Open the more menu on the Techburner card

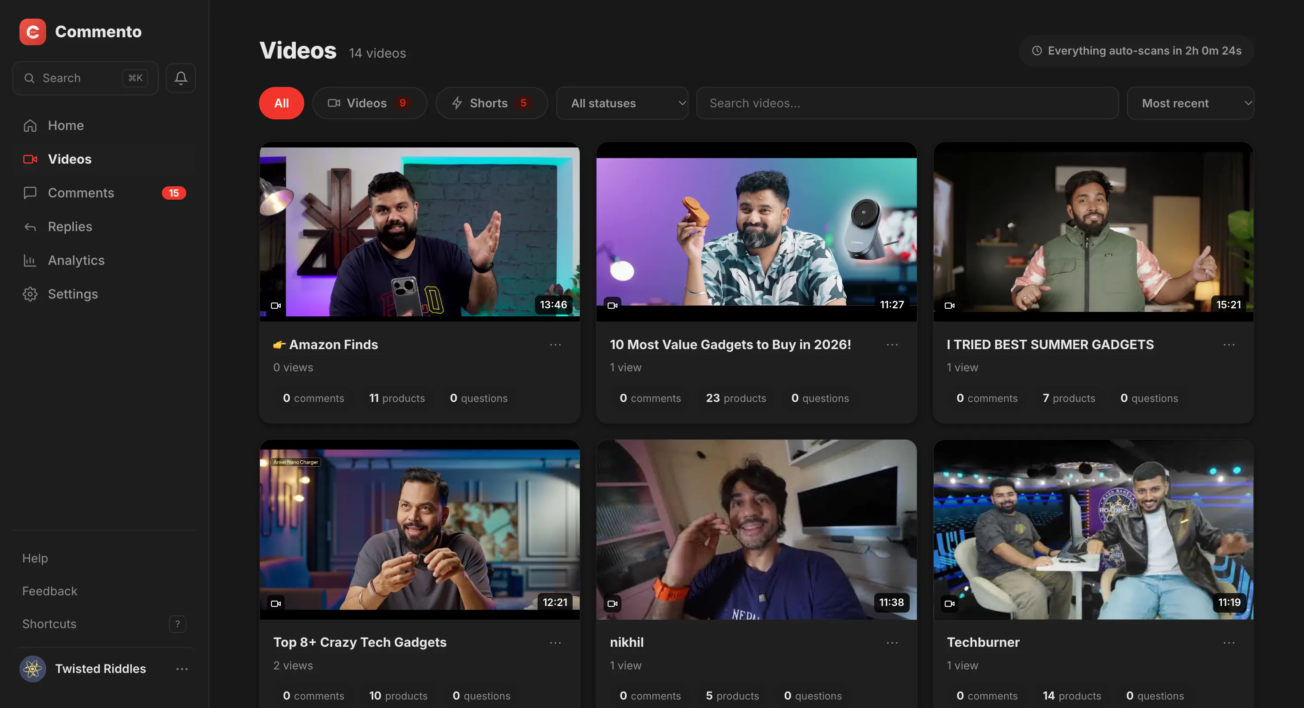(x=1229, y=643)
